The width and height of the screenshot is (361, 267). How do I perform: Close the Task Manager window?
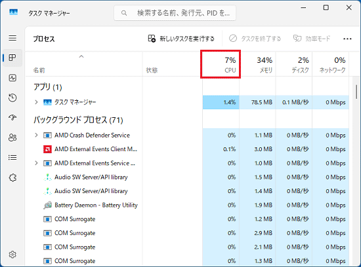coord(349,8)
